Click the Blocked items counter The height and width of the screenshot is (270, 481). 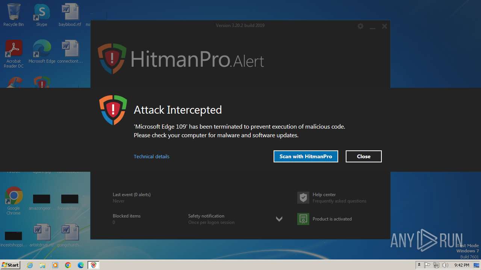pyautogui.click(x=127, y=219)
